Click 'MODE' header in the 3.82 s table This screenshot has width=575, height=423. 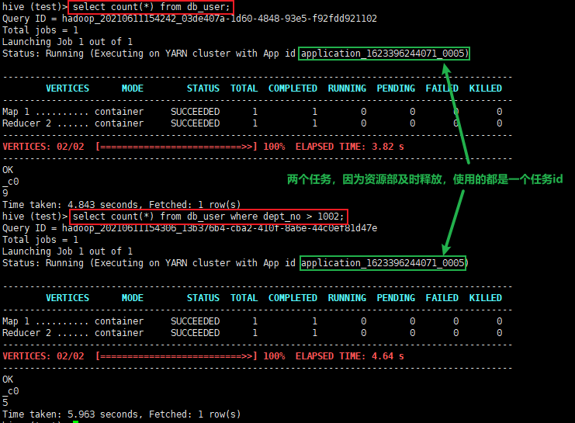(x=133, y=88)
